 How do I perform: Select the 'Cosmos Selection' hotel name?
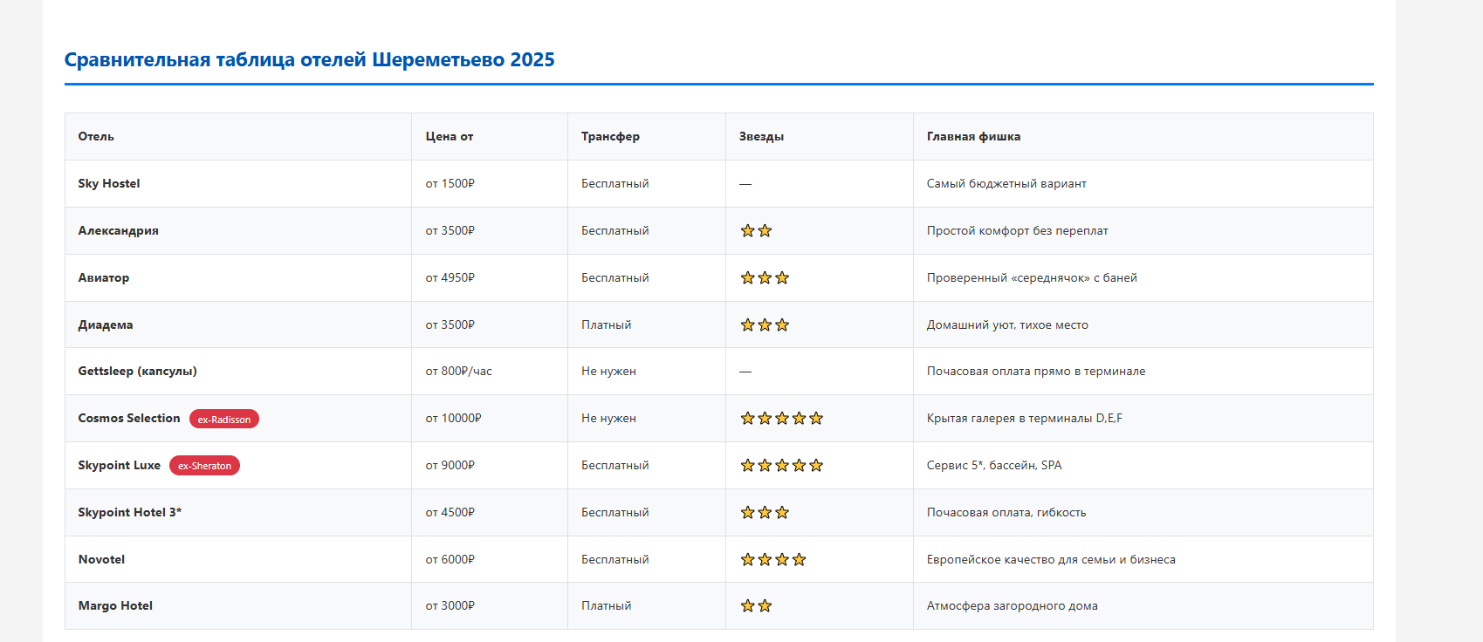coord(129,418)
